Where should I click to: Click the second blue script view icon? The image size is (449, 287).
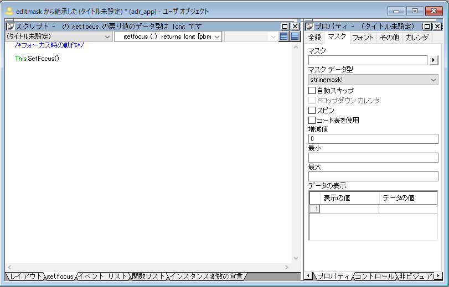tap(295, 36)
